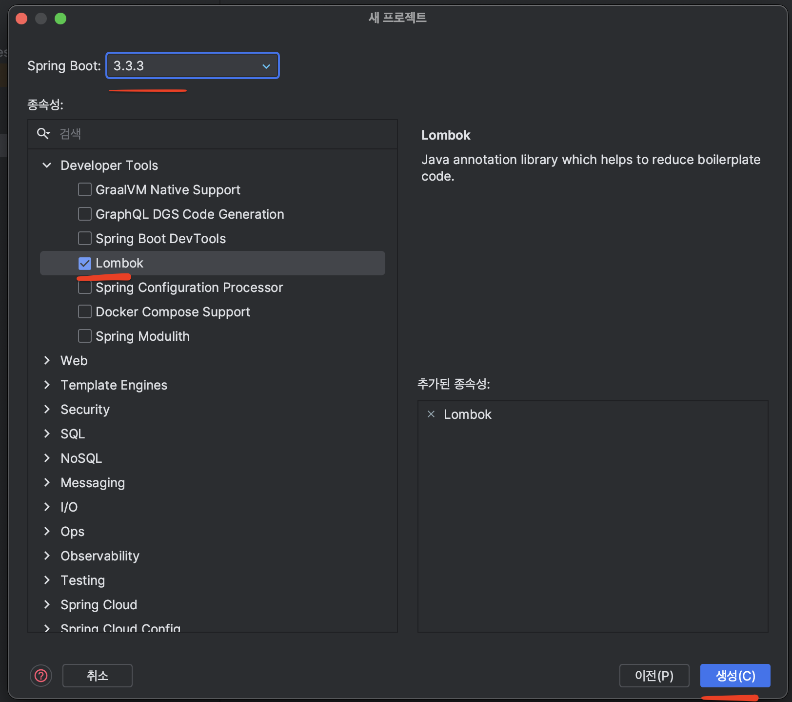Click the green zoom window button

tap(60, 19)
